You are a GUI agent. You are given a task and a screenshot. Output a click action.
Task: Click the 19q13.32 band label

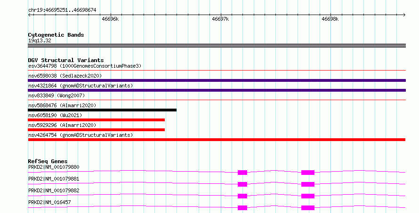tap(40, 40)
